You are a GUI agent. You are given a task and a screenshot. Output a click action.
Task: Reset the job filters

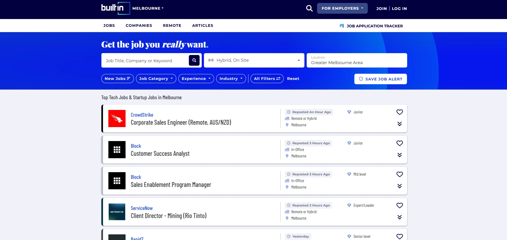293,79
